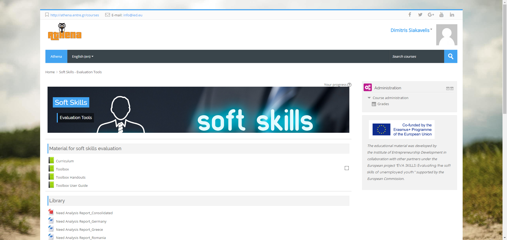Go to Home in the breadcrumb
The height and width of the screenshot is (240, 507).
pyautogui.click(x=50, y=72)
